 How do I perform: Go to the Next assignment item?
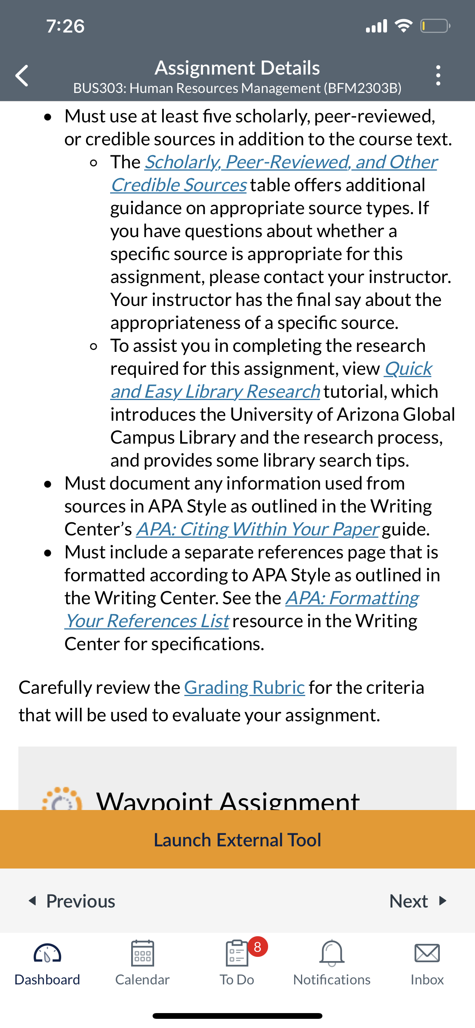[418, 901]
